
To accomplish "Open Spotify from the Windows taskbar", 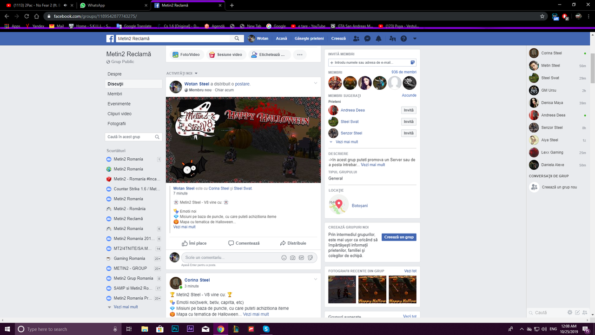I will pyautogui.click(x=265, y=329).
